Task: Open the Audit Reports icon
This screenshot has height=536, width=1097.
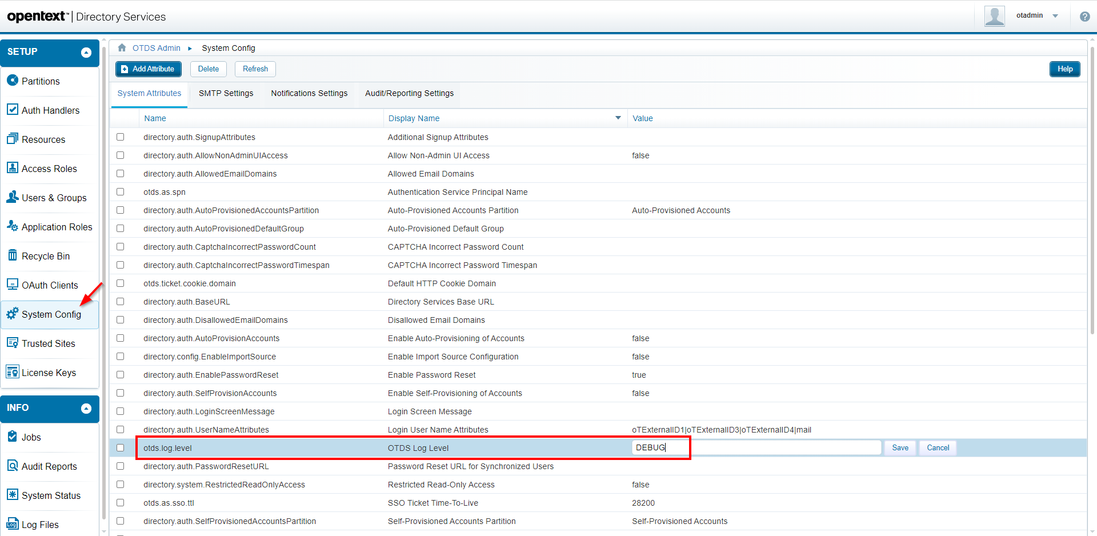Action: pos(13,466)
